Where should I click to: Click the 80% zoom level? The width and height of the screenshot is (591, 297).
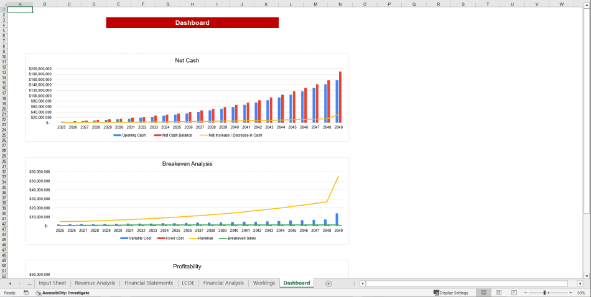tap(581, 293)
